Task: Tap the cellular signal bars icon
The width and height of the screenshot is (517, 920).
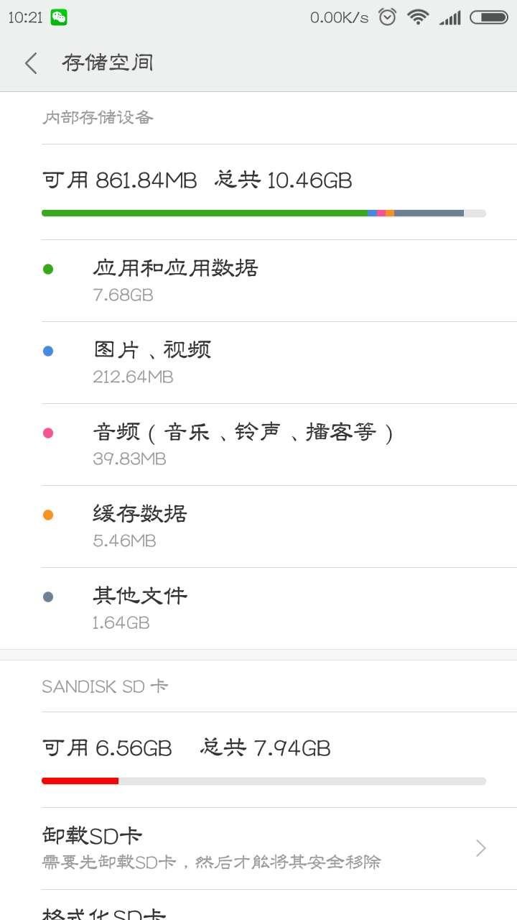Action: 450,17
